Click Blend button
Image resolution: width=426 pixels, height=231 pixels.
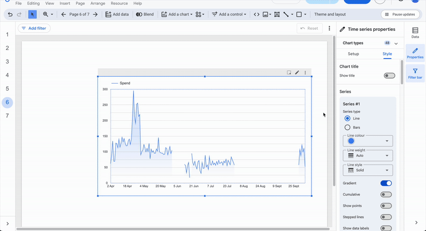pos(145,14)
